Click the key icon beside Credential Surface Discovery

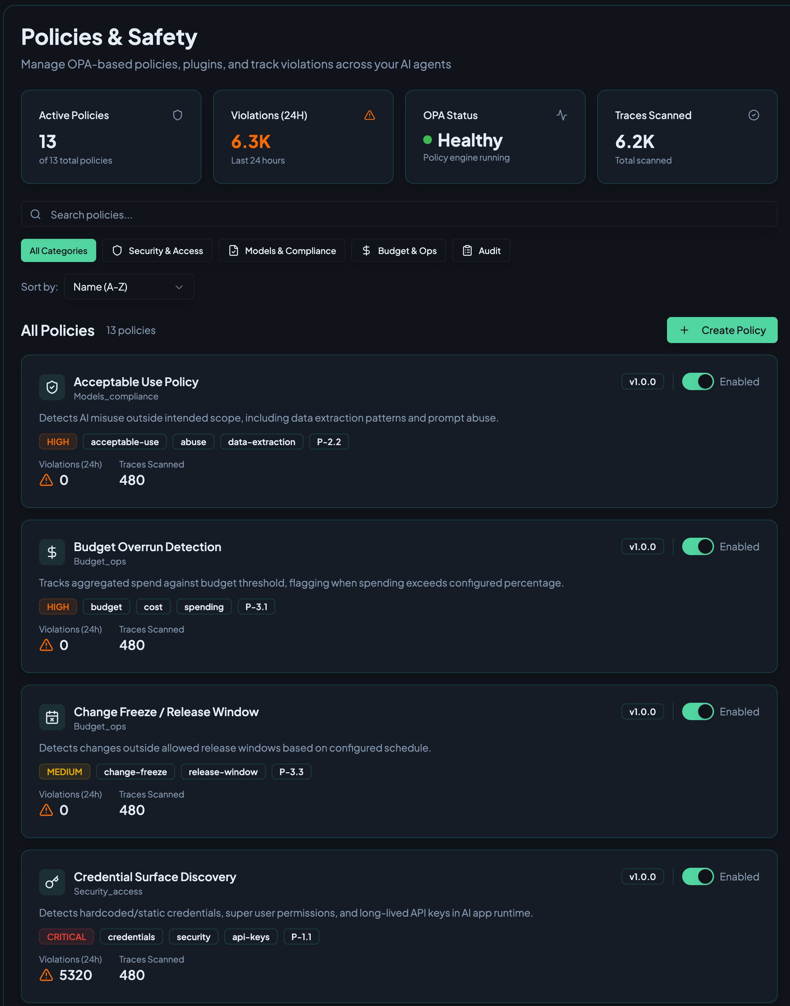click(52, 882)
